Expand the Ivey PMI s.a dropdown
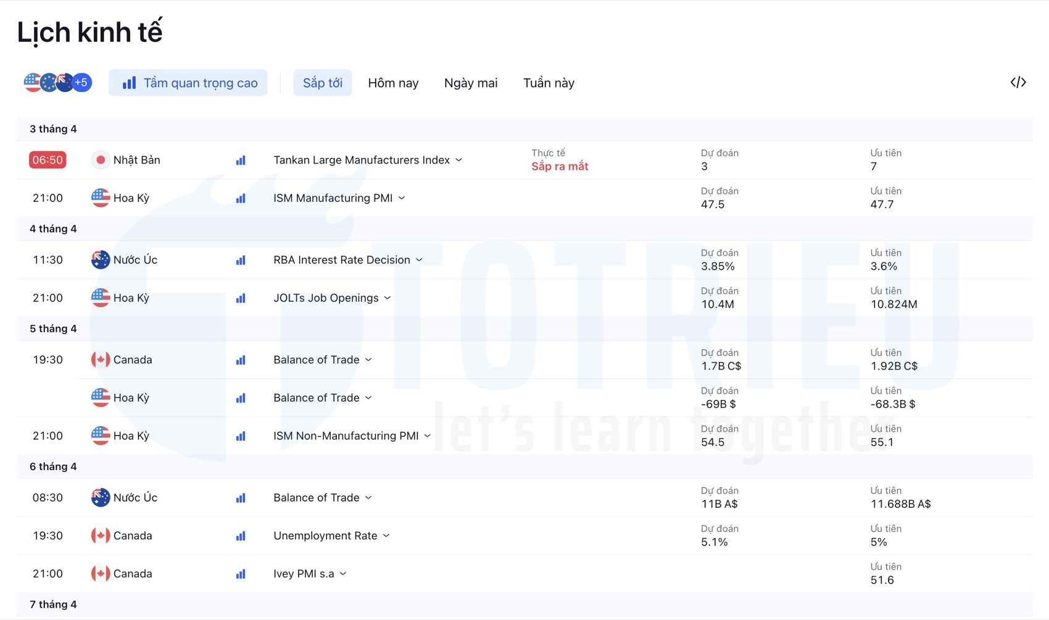The height and width of the screenshot is (620, 1049). click(343, 574)
